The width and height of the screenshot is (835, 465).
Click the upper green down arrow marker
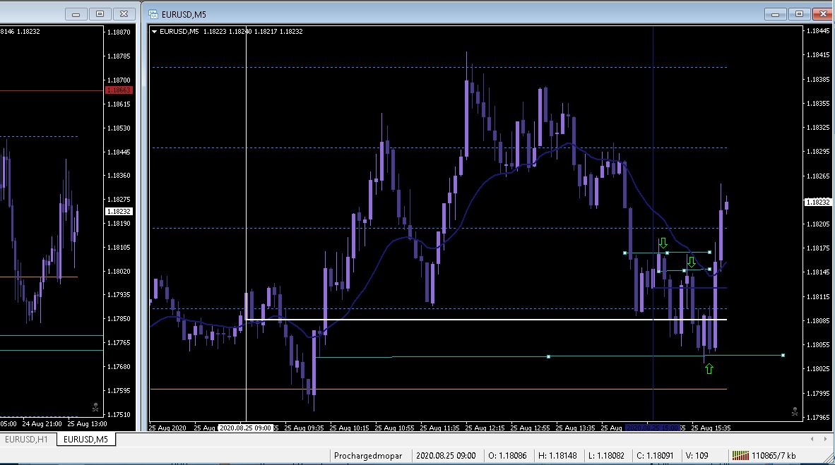(x=663, y=243)
